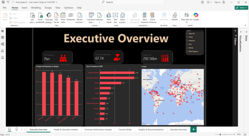Go to Health & Education Analysis page
249x136 pixels.
(x=66, y=129)
